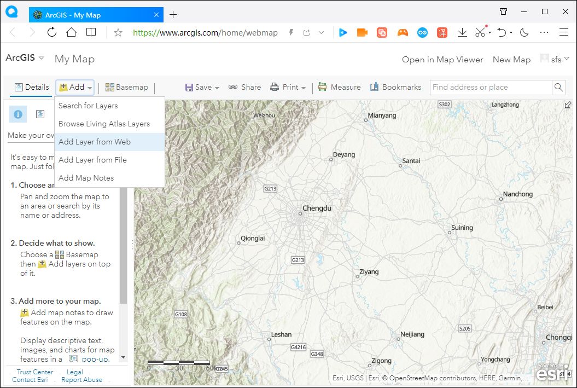Click the Find address or place field
The width and height of the screenshot is (577, 388).
(x=491, y=87)
